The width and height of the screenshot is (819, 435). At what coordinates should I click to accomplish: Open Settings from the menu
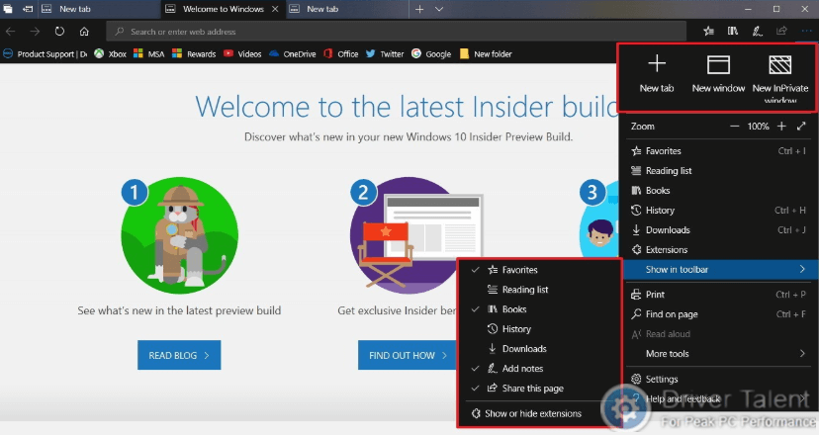pos(718,379)
